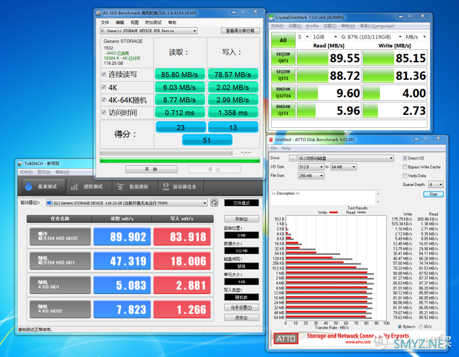459x357 pixels.
Task: Click the TxBENCH 开始 start button
Action: [241, 219]
